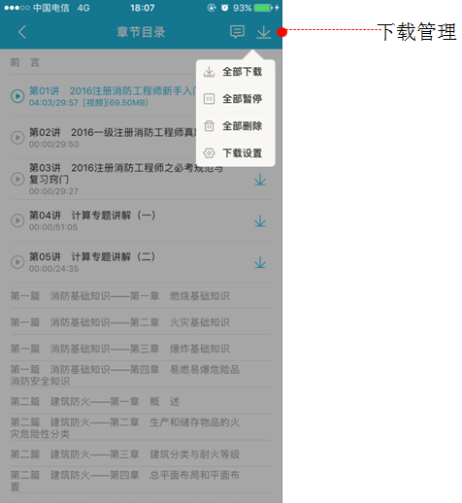Download lesson 第05讲 计算专题讲解（二）
This screenshot has height=503, width=462.
260,262
